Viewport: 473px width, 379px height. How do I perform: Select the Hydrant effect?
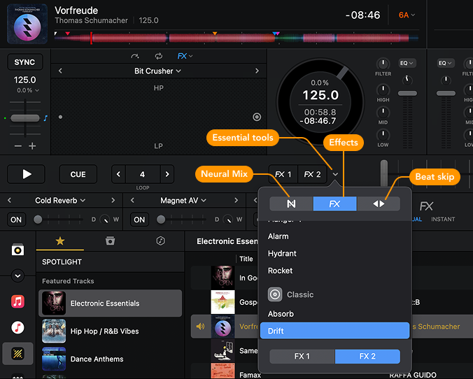tap(334, 254)
